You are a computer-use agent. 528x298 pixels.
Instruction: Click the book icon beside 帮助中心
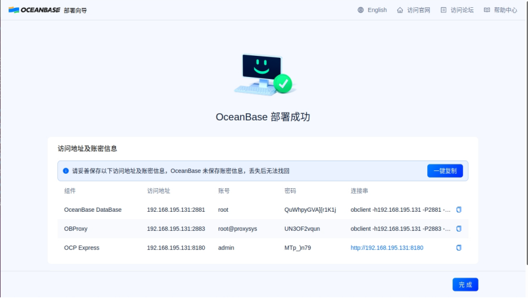[x=487, y=10]
